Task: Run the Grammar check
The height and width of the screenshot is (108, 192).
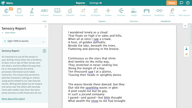Action: [45, 12]
